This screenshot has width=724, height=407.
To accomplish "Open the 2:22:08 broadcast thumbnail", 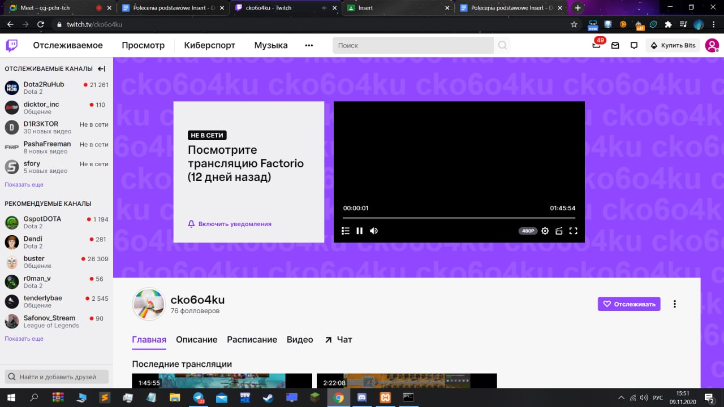I will click(407, 380).
